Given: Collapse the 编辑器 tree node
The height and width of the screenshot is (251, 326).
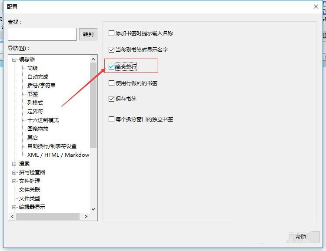Looking at the screenshot, I should click(14, 59).
